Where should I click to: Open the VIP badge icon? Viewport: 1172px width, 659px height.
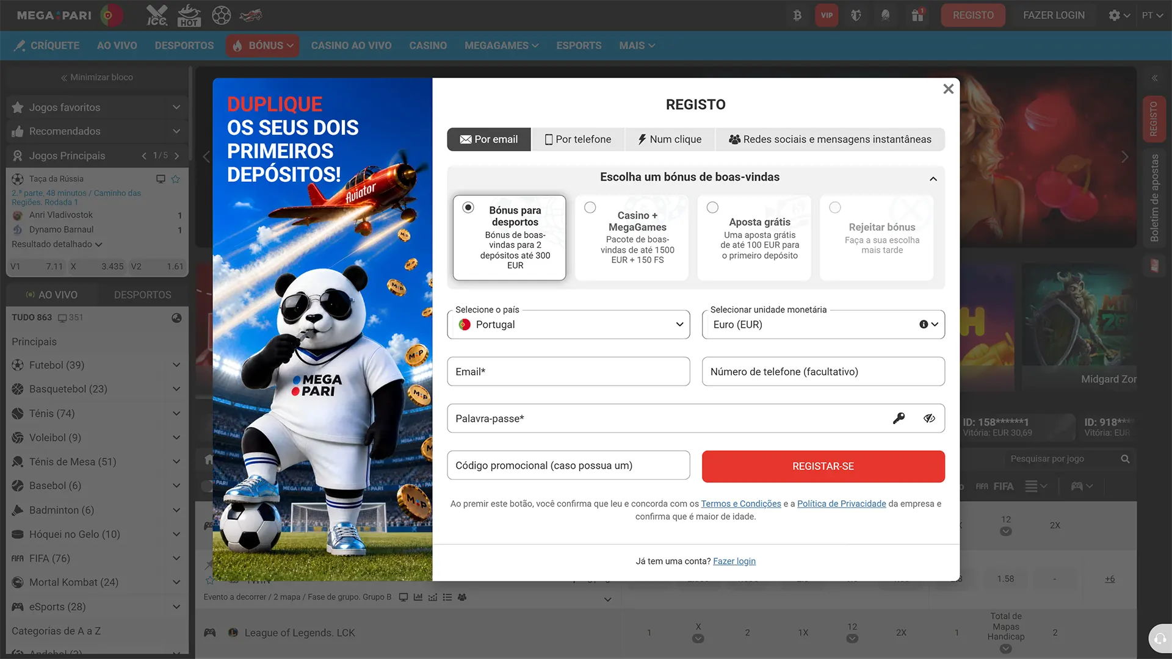827,15
